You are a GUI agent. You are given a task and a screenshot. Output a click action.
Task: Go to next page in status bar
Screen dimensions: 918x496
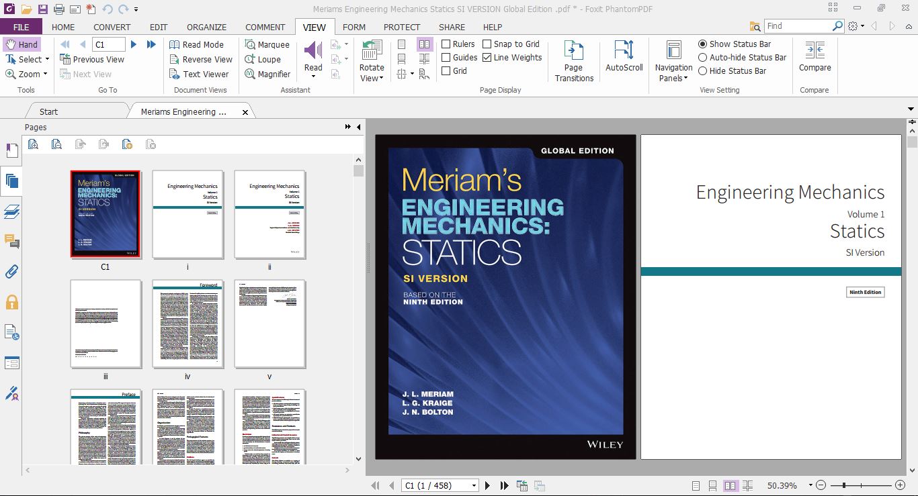coord(488,485)
